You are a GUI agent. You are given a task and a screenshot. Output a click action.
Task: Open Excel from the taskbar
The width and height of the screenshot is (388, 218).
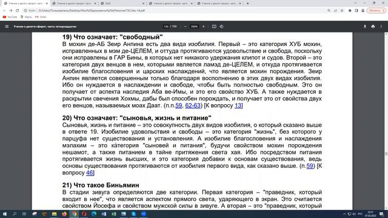(113, 214)
